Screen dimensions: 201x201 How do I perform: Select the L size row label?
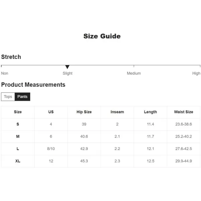[x=18, y=149]
